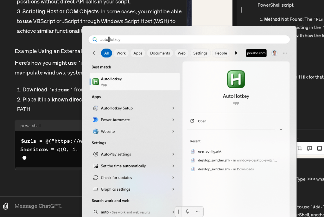The image size is (324, 217).
Task: Expand the auto web results chevron
Action: [173, 212]
